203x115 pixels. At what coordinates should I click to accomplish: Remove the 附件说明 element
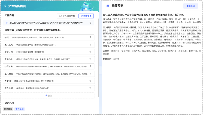(90, 88)
